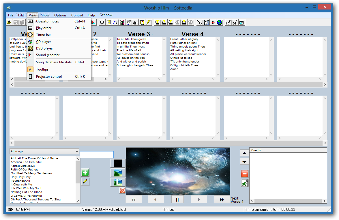The image size is (339, 220).
Task: Click the monitor screen toolbar icon
Action: click(x=242, y=22)
